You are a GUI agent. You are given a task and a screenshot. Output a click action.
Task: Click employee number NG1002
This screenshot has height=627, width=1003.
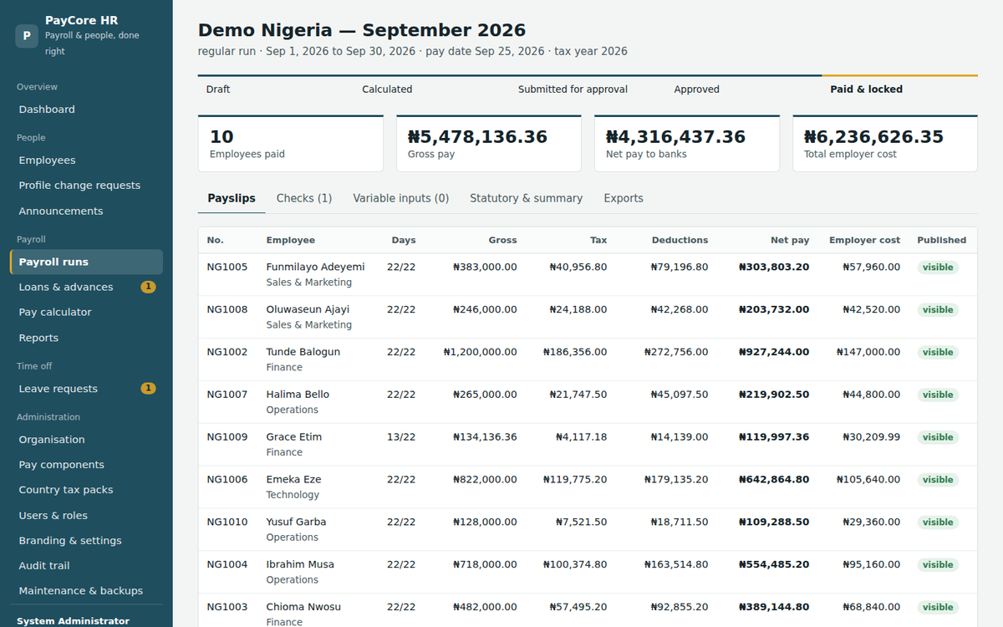[x=227, y=352]
